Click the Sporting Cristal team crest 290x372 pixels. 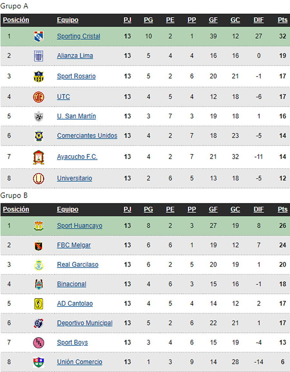(x=39, y=36)
